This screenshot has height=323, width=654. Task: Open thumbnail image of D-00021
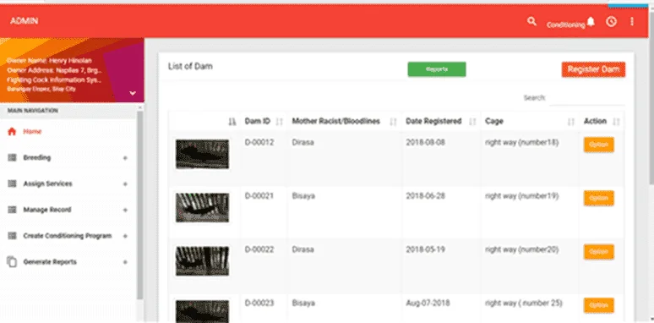pos(202,207)
